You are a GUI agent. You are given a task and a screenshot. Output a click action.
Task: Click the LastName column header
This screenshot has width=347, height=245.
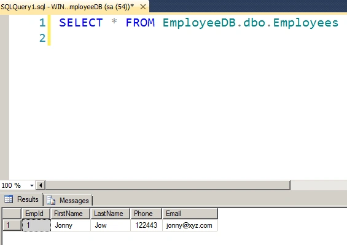pos(110,214)
